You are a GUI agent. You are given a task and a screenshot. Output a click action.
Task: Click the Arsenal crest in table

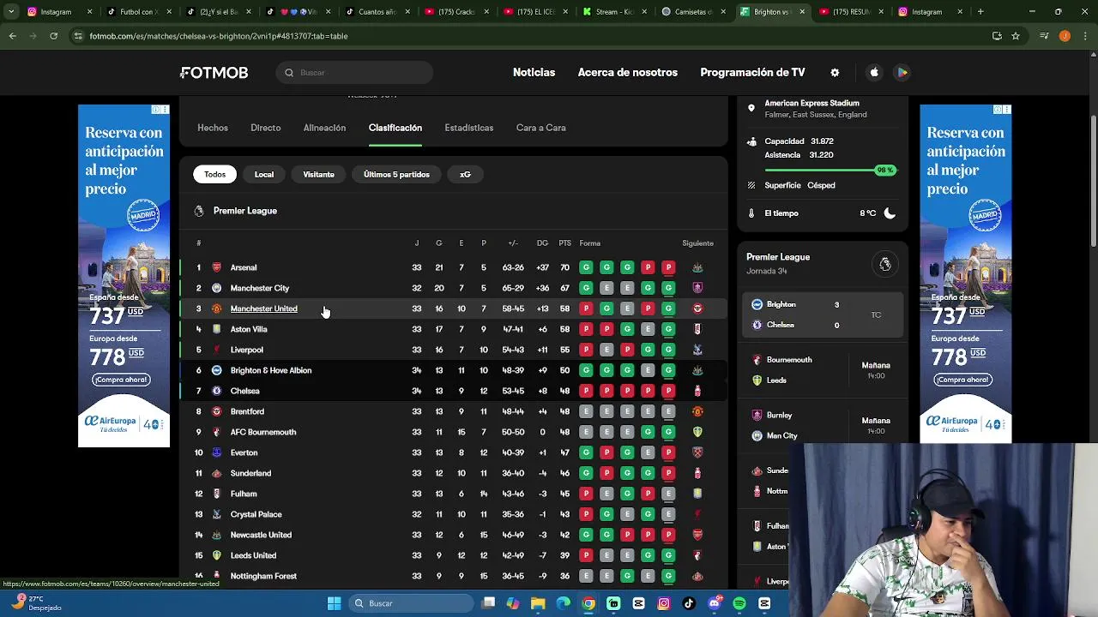coord(216,267)
